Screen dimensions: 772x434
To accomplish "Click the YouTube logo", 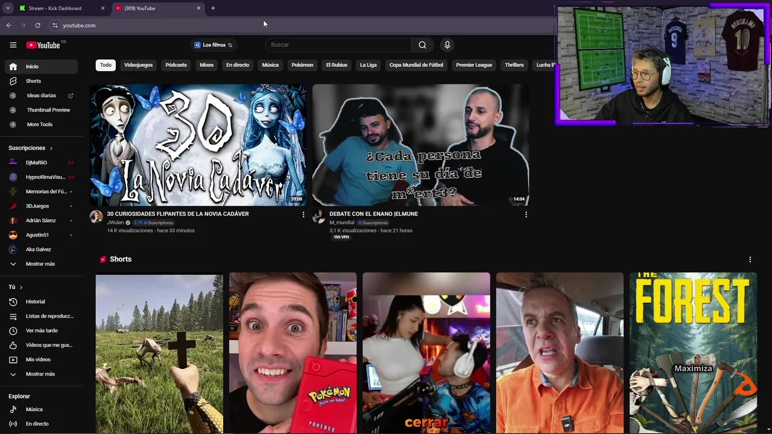I will (x=43, y=45).
